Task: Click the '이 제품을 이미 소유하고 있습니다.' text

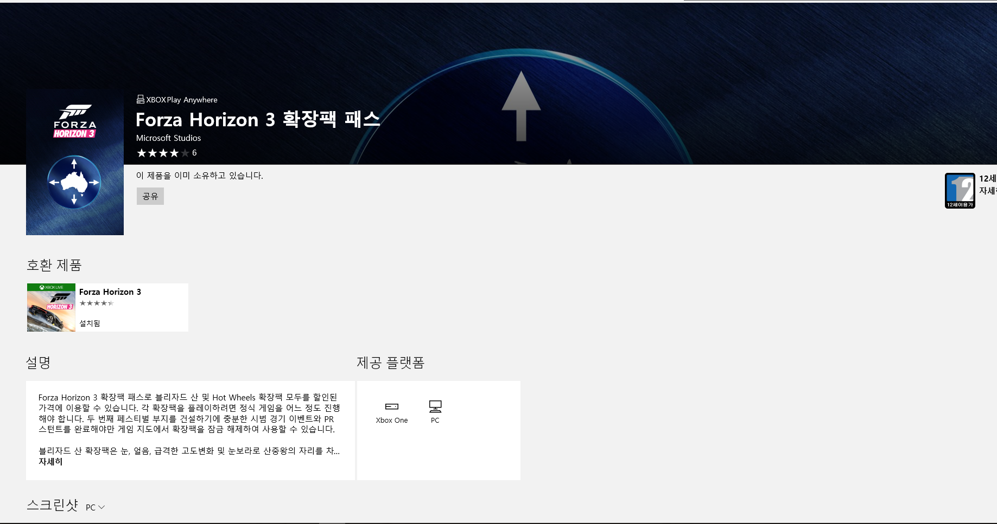Action: (x=200, y=176)
